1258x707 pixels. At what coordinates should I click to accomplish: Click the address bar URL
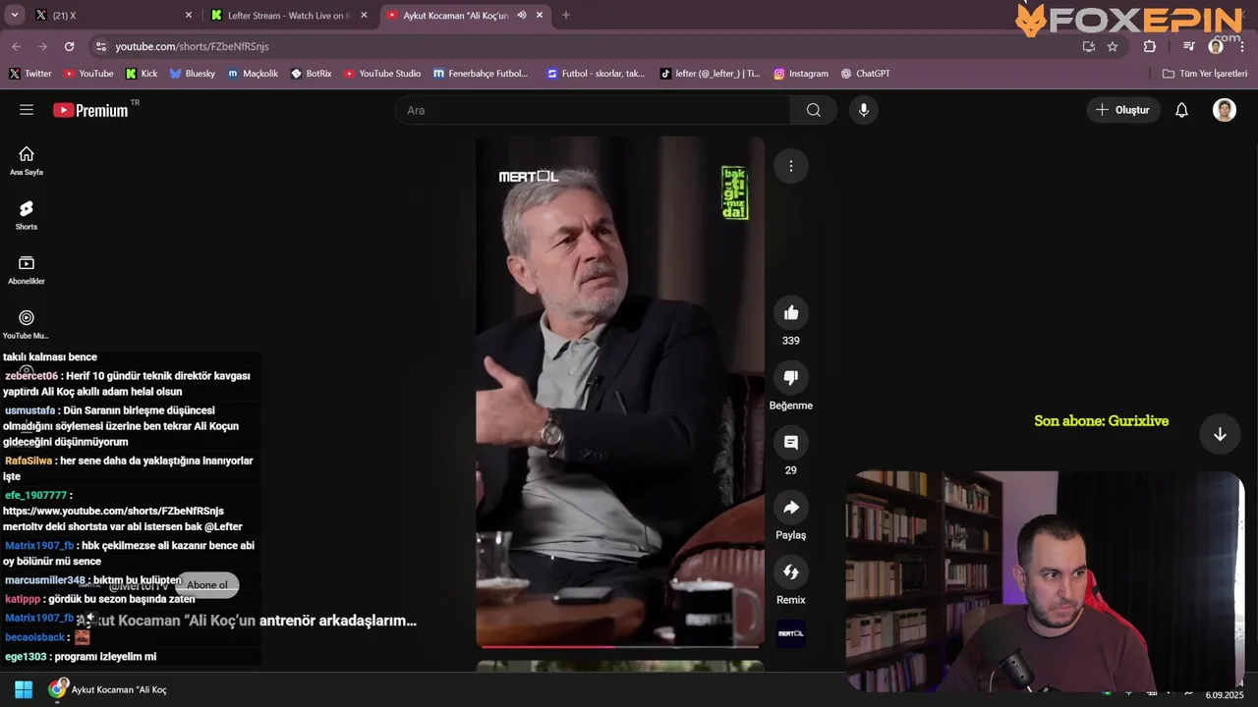tap(192, 46)
